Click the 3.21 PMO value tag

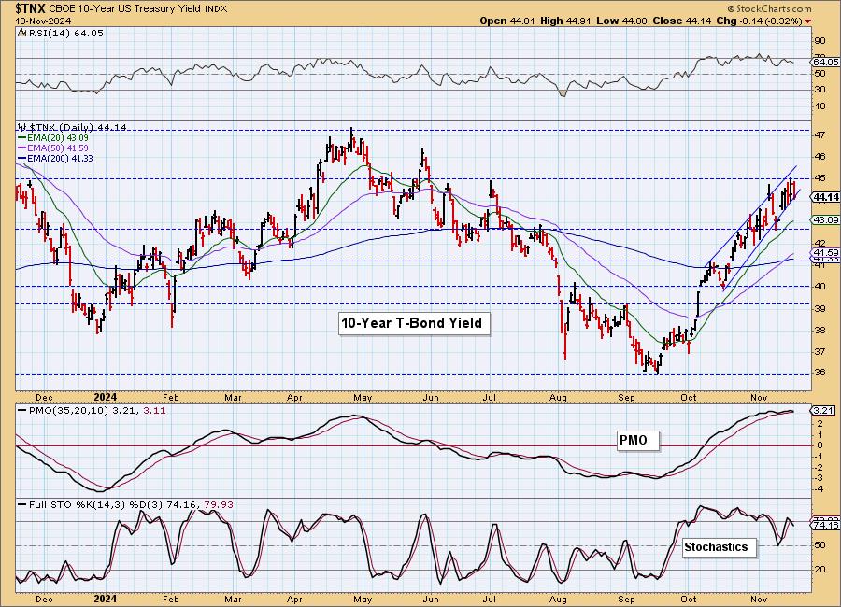click(824, 411)
